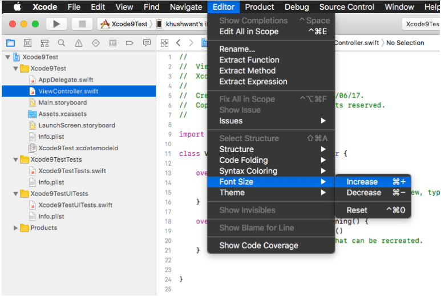The height and width of the screenshot is (296, 441).
Task: Collapse the Xcode9TestTests folder
Action: pyautogui.click(x=16, y=159)
